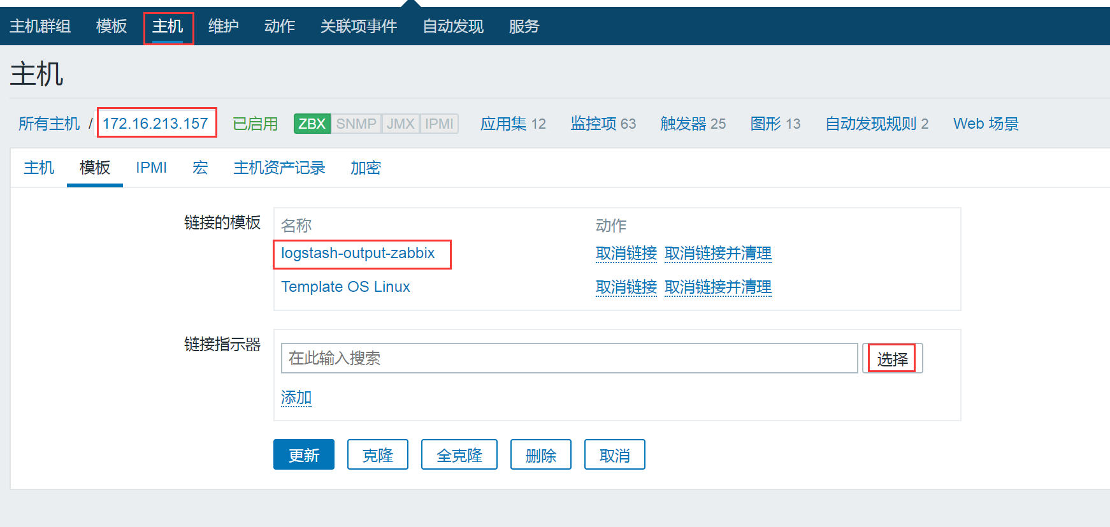Open 关联项事件 in the navigation bar
The width and height of the screenshot is (1110, 527).
pos(359,26)
